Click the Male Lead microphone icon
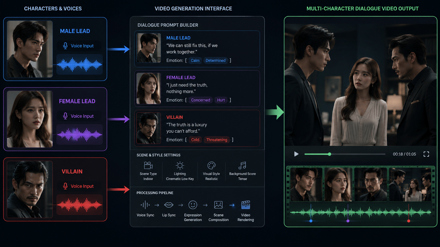The image size is (440, 247). (x=65, y=46)
